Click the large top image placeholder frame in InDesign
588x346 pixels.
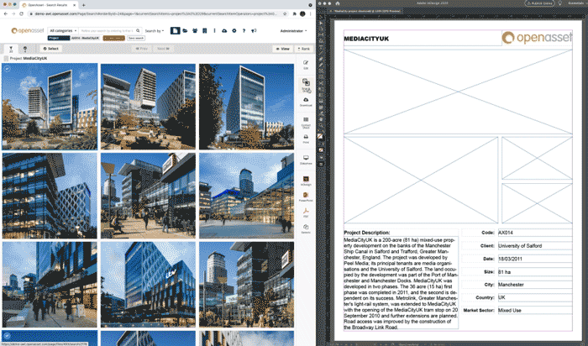458,92
